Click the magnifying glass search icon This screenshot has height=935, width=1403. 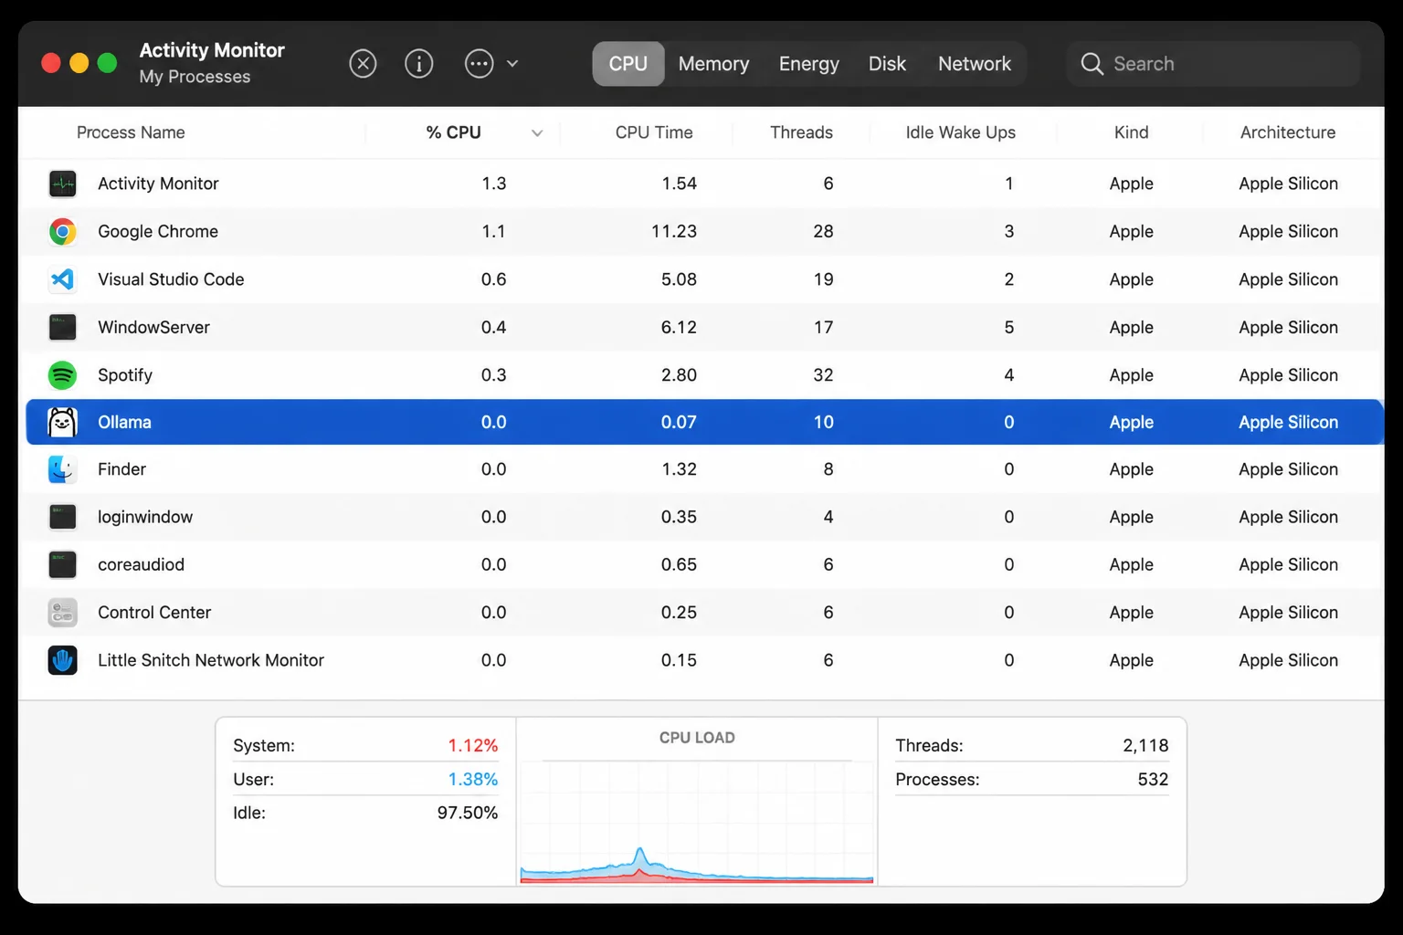[x=1092, y=64]
